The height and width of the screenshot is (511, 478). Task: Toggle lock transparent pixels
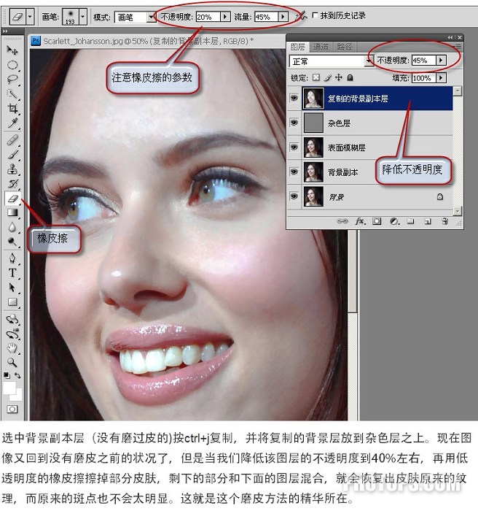pos(316,77)
